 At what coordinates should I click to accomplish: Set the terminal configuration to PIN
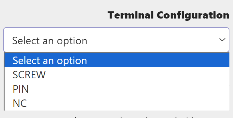click(x=117, y=89)
